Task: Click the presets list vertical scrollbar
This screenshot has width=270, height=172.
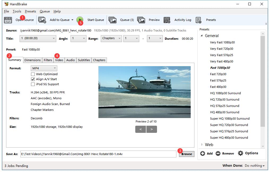Action: [x=263, y=81]
